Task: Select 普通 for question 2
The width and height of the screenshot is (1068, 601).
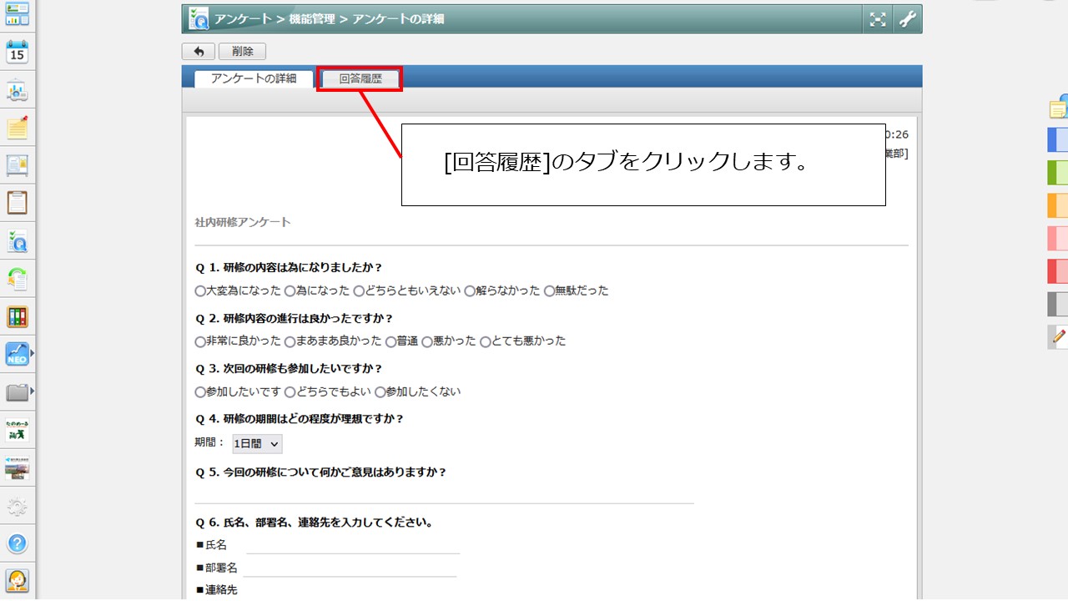Action: click(390, 341)
